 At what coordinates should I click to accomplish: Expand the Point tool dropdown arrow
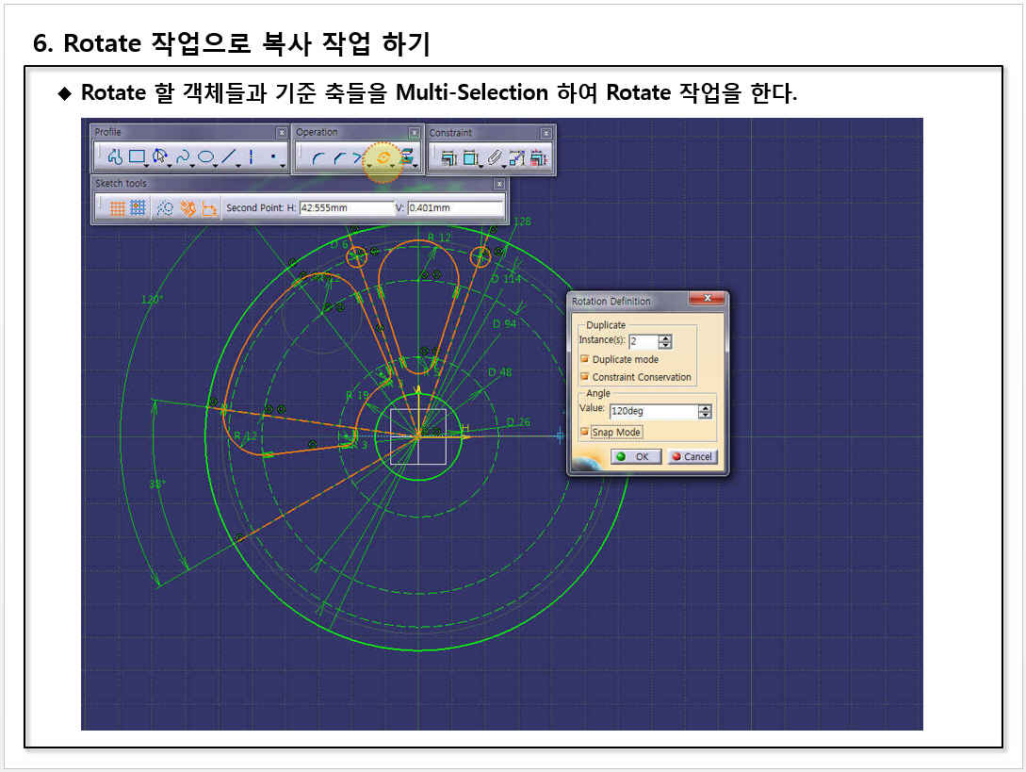(x=283, y=165)
